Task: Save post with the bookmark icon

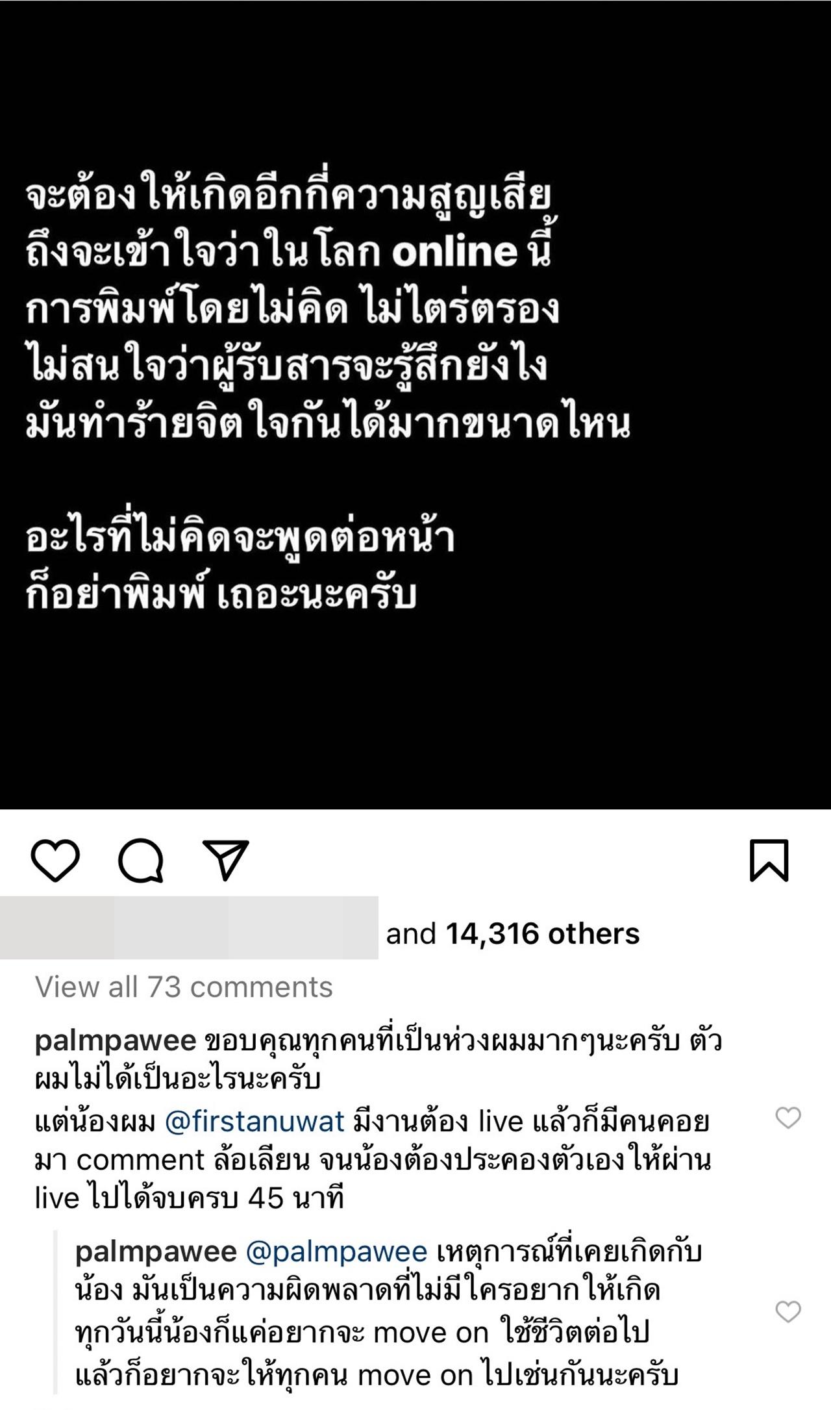Action: [769, 861]
